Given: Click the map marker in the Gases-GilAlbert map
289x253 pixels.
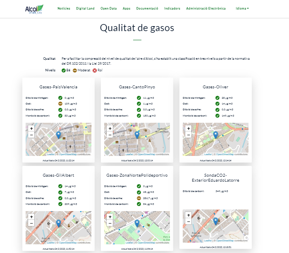Looking at the screenshot, I should (x=58, y=223).
